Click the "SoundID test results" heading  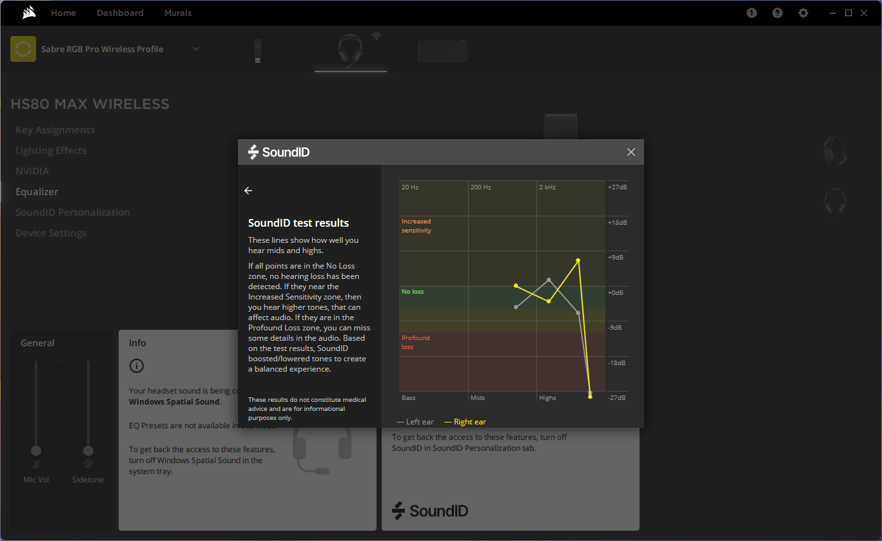pos(299,223)
